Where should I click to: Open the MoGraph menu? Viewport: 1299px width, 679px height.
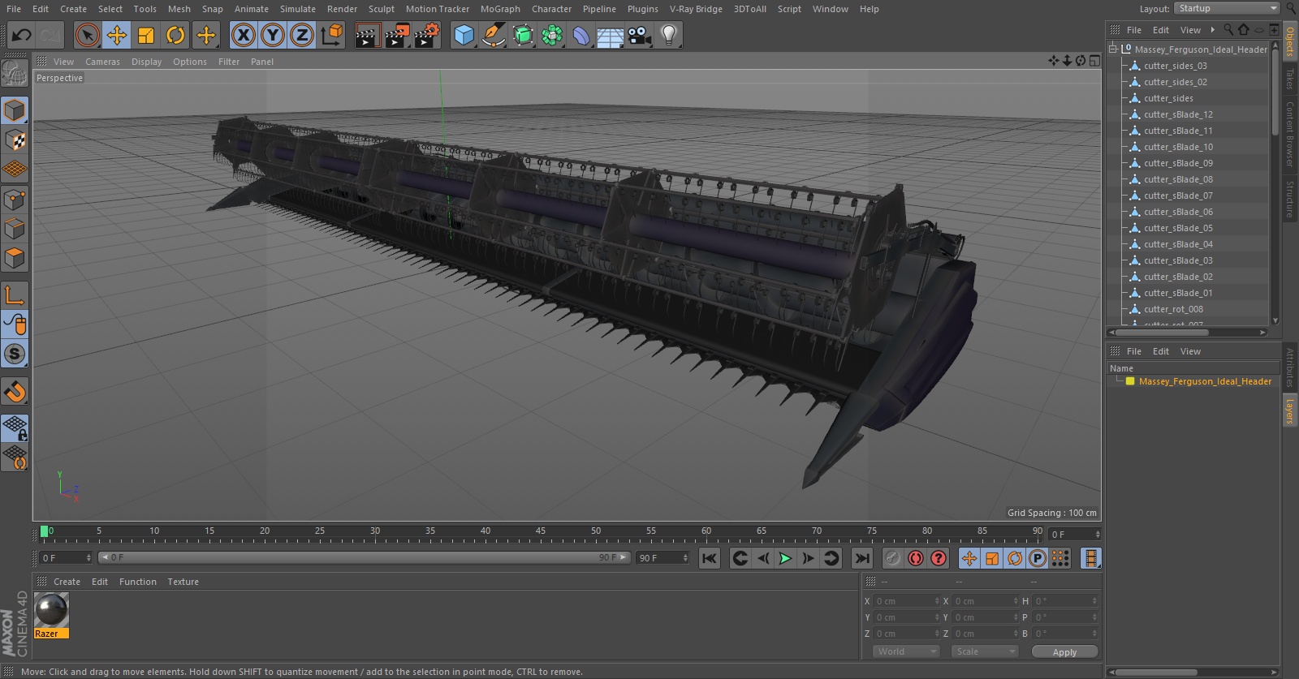tap(500, 9)
